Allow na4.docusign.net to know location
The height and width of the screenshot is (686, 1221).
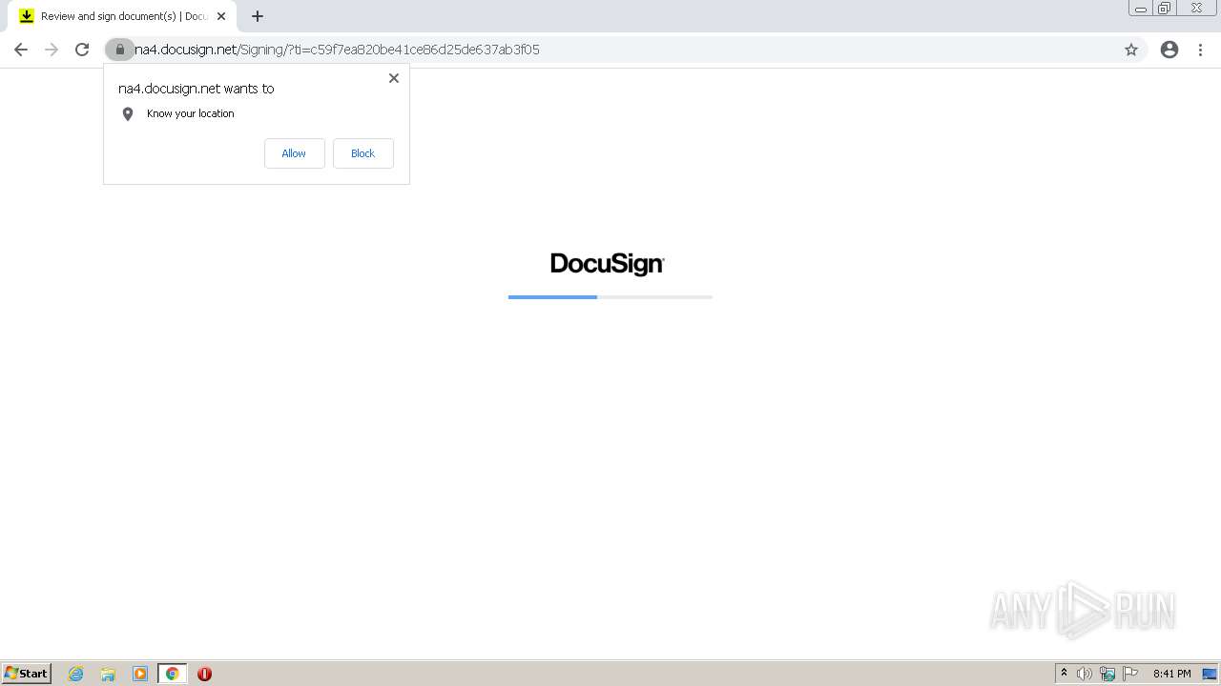294,153
